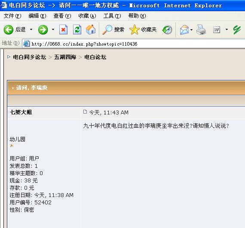Open the 七婆大姐 user profile link
The image size is (245, 228).
click(21, 112)
